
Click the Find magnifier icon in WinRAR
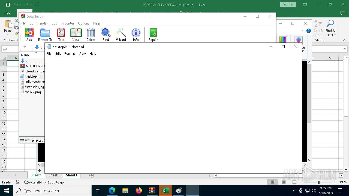click(106, 35)
